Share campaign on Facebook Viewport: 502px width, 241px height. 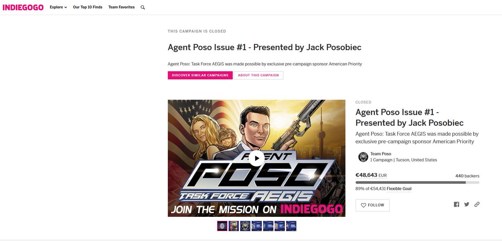pos(456,204)
